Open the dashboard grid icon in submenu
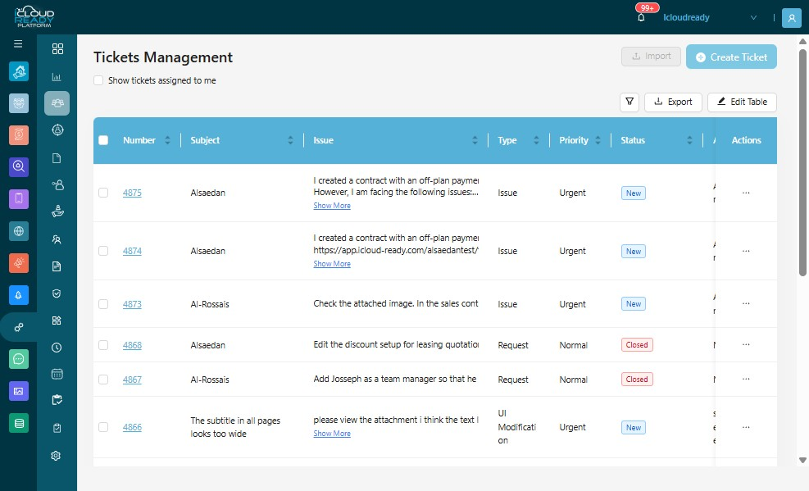809x491 pixels. [57, 48]
